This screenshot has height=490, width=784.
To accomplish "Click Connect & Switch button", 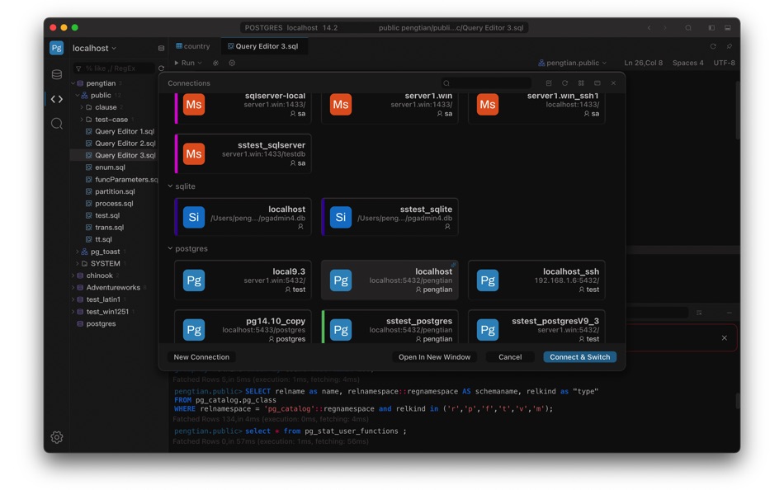I will [579, 357].
